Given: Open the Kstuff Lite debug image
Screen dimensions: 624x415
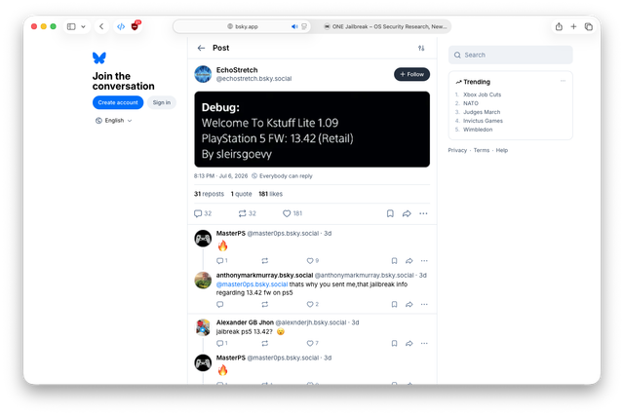Looking at the screenshot, I should tap(312, 130).
